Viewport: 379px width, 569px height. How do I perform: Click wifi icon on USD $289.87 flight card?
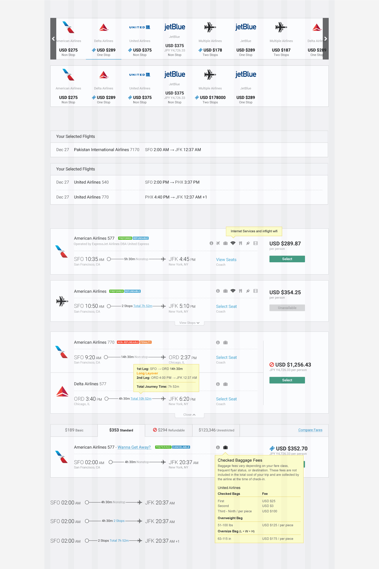[x=233, y=243]
